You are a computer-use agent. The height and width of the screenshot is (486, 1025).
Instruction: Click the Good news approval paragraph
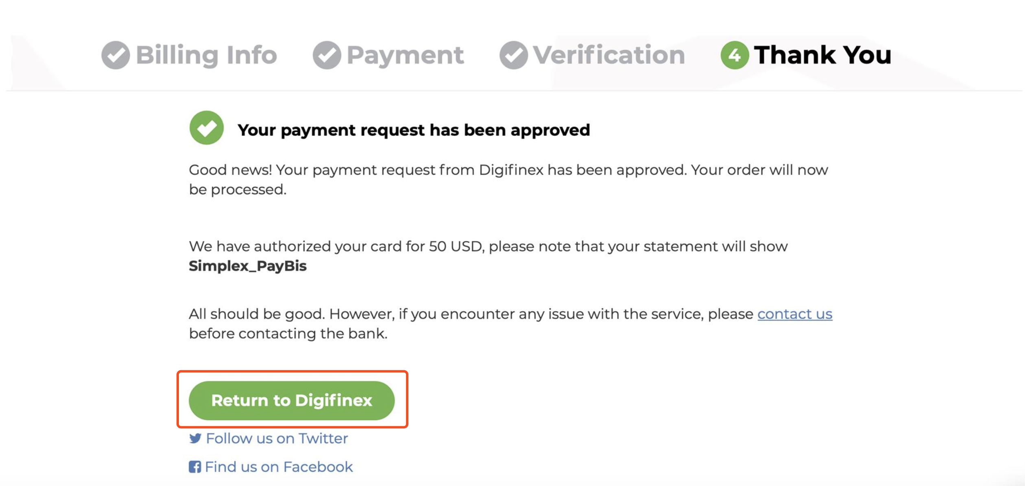click(508, 179)
